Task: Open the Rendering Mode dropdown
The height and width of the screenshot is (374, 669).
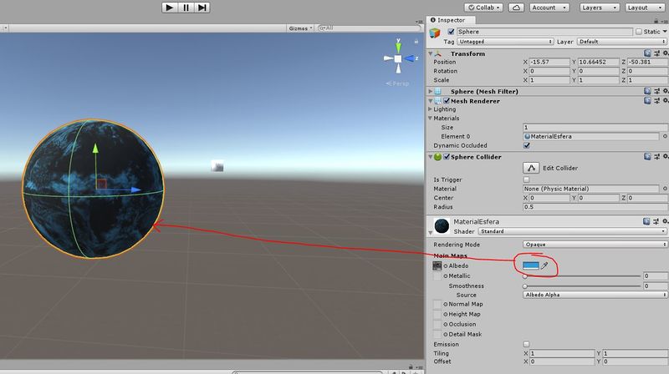Action: [595, 245]
